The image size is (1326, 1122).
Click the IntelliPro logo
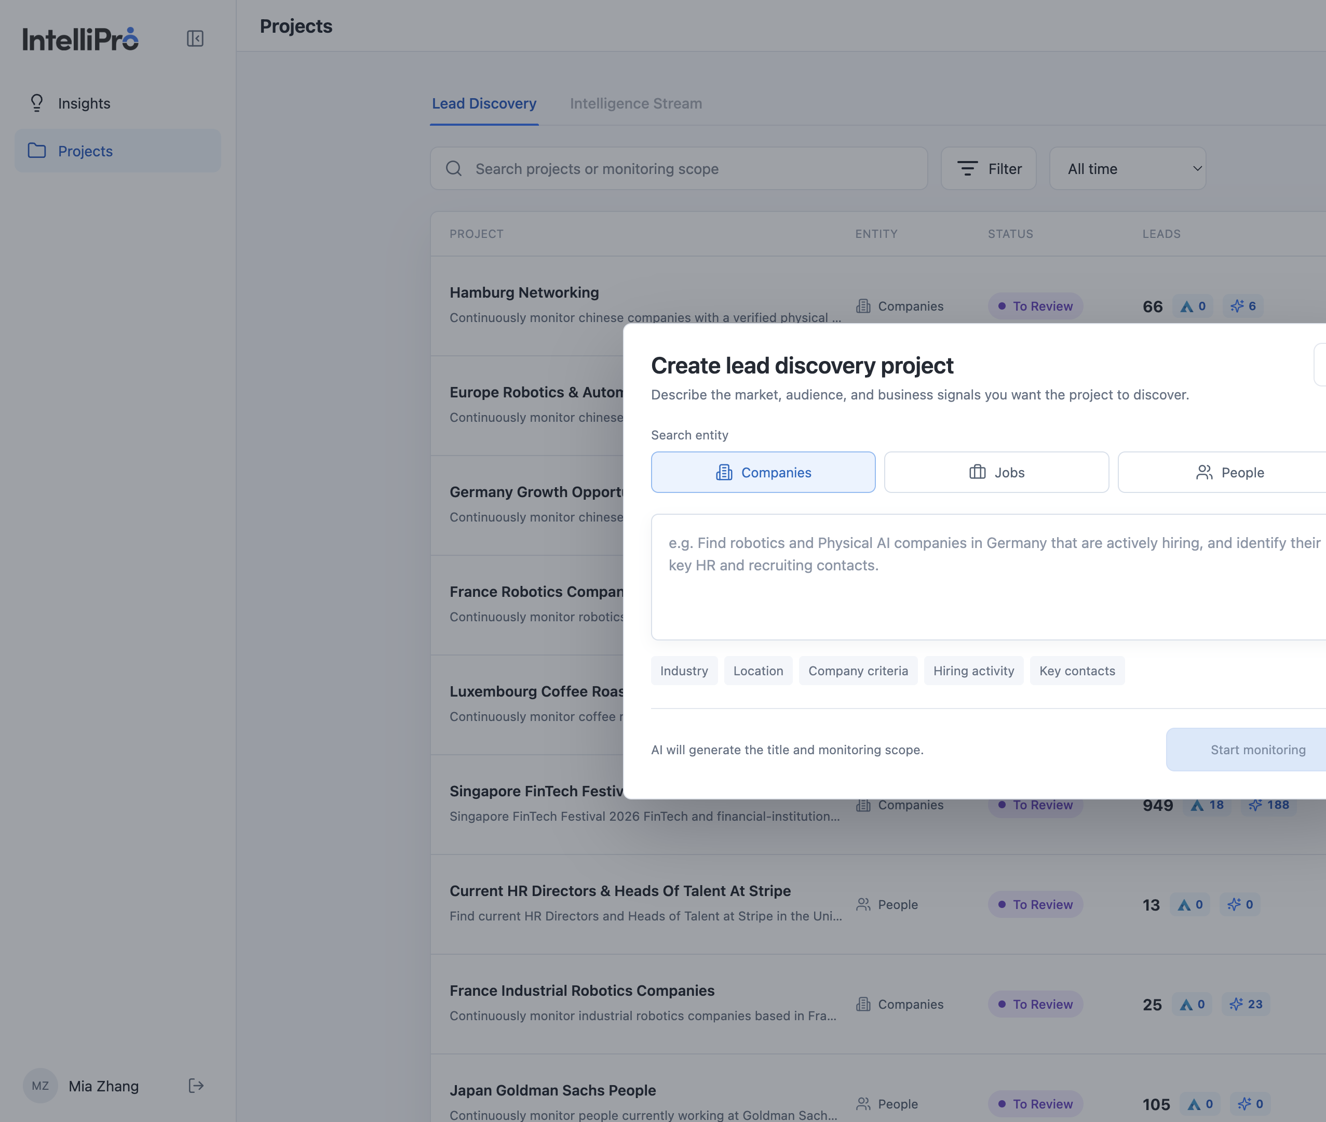[x=80, y=39]
